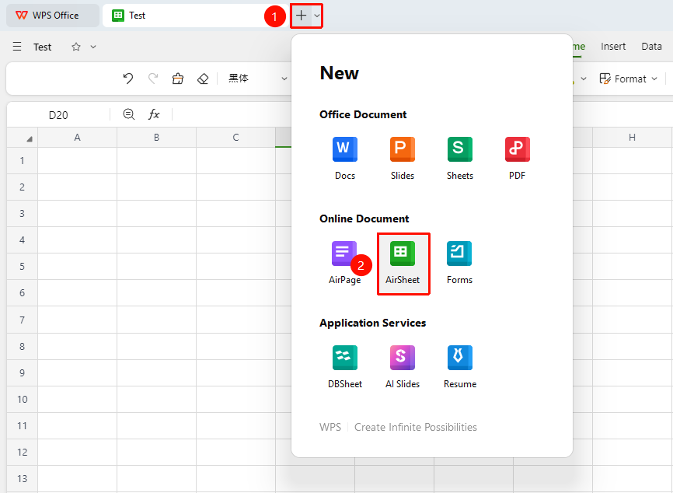Select the eraser clear formatting tool
Screen dimensions: 673x493
pyautogui.click(x=203, y=79)
